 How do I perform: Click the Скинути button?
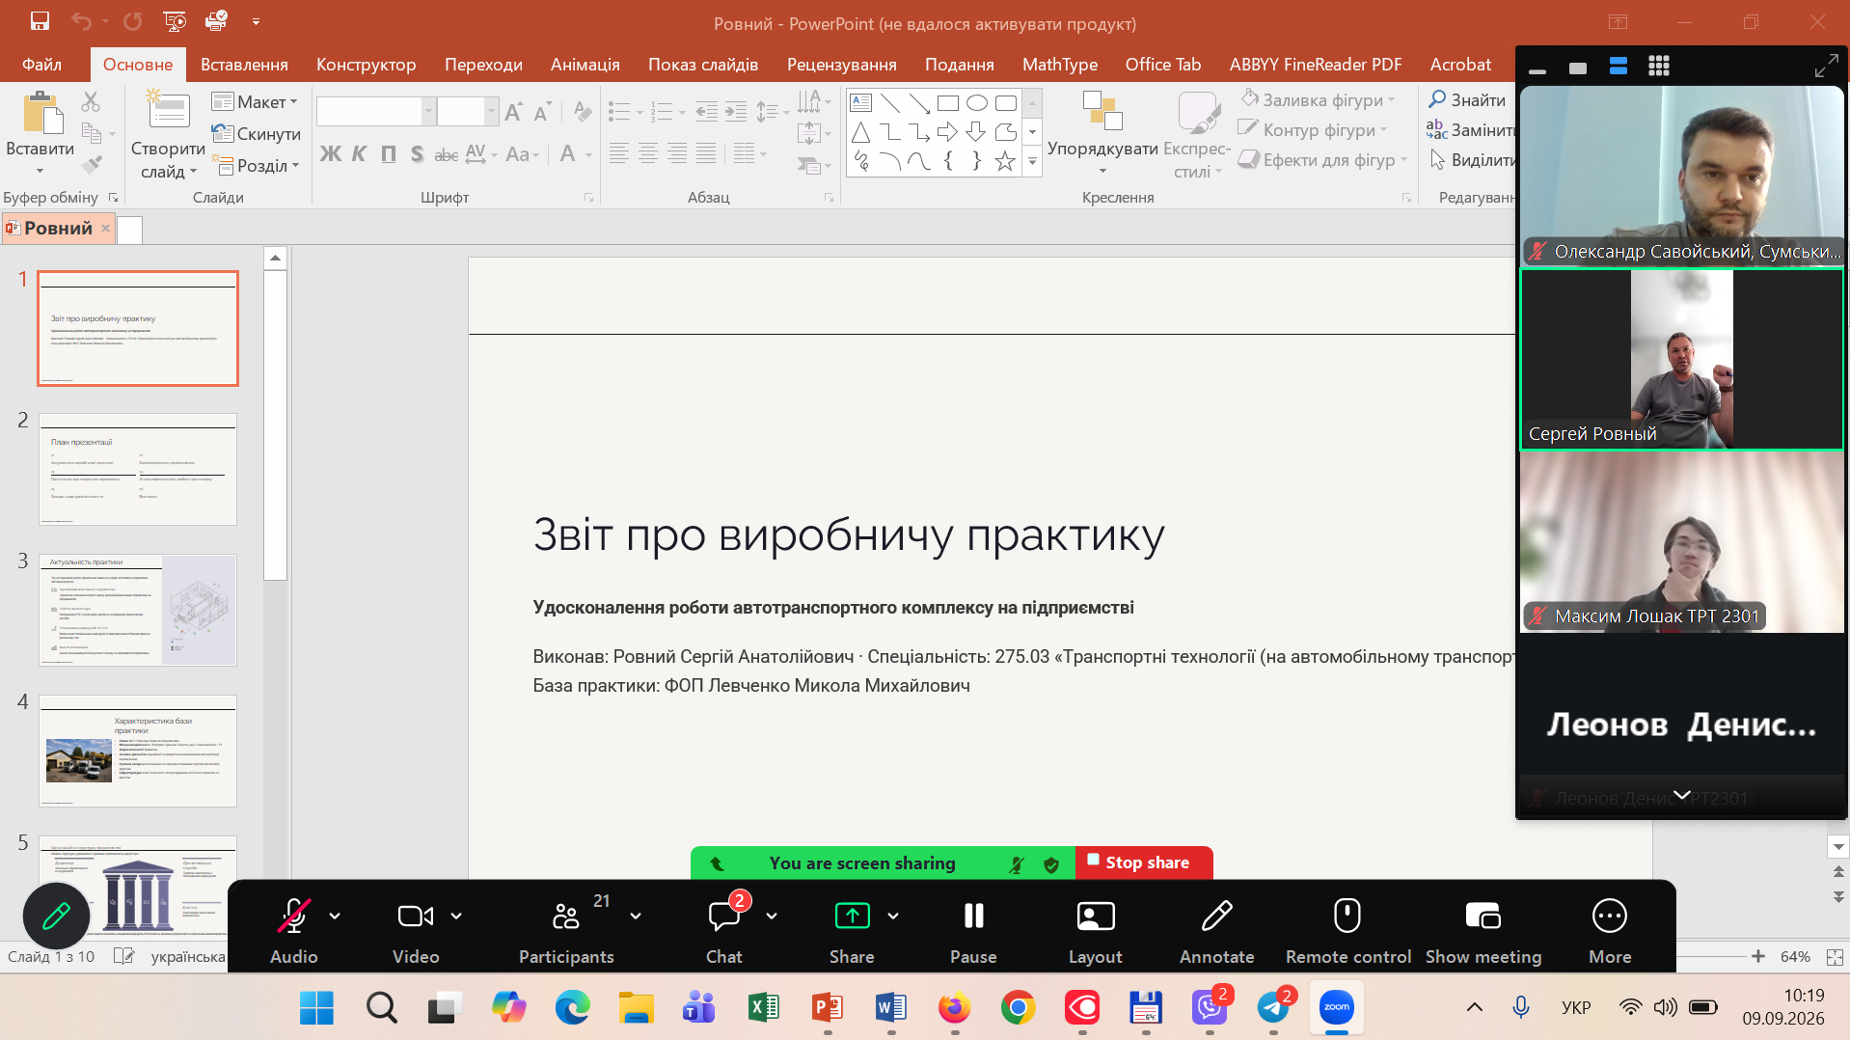[x=257, y=134]
